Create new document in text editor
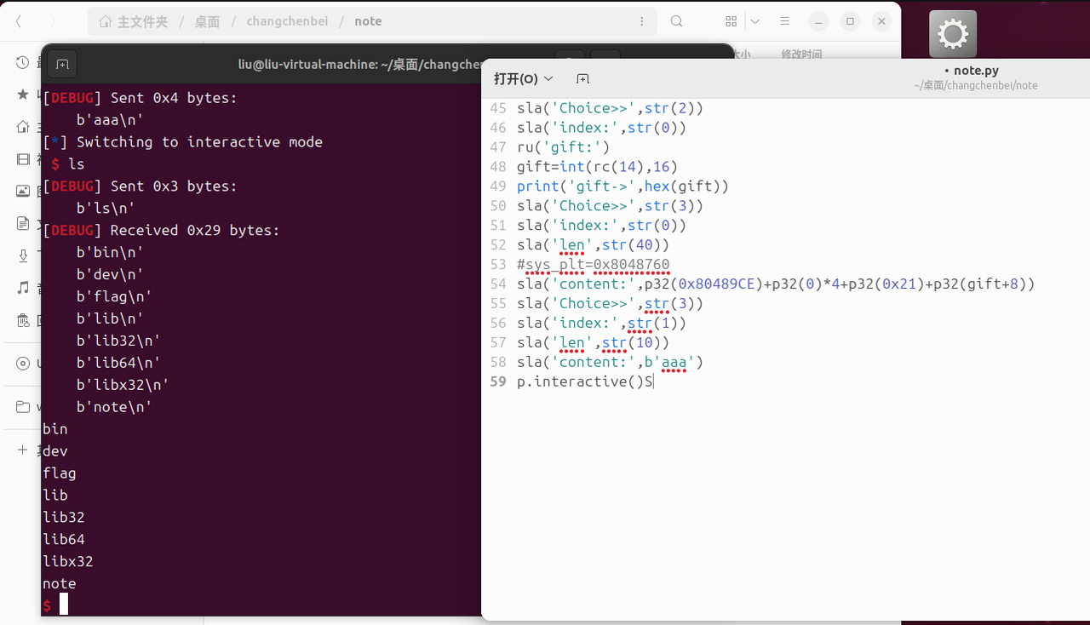The height and width of the screenshot is (625, 1090). pos(582,78)
